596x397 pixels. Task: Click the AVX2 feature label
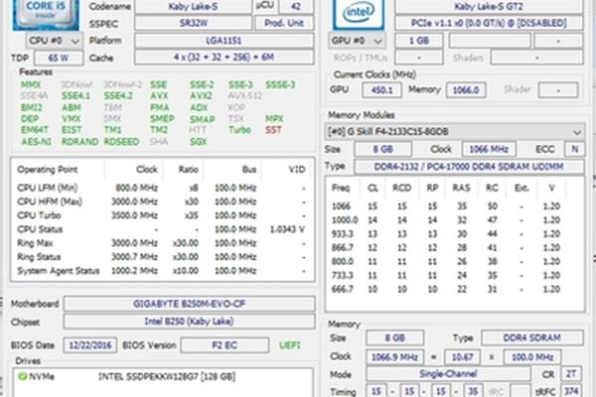click(x=201, y=95)
